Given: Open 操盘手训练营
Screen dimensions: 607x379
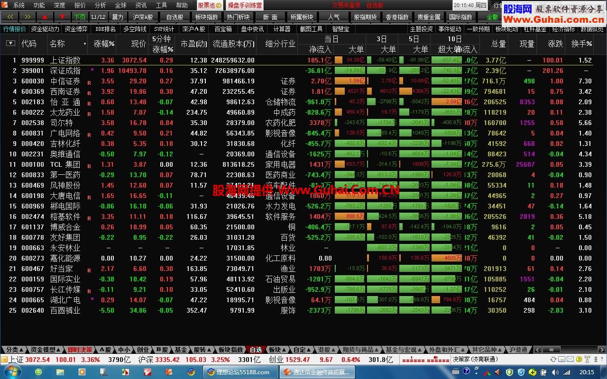Looking at the screenshot, I should (245, 5).
